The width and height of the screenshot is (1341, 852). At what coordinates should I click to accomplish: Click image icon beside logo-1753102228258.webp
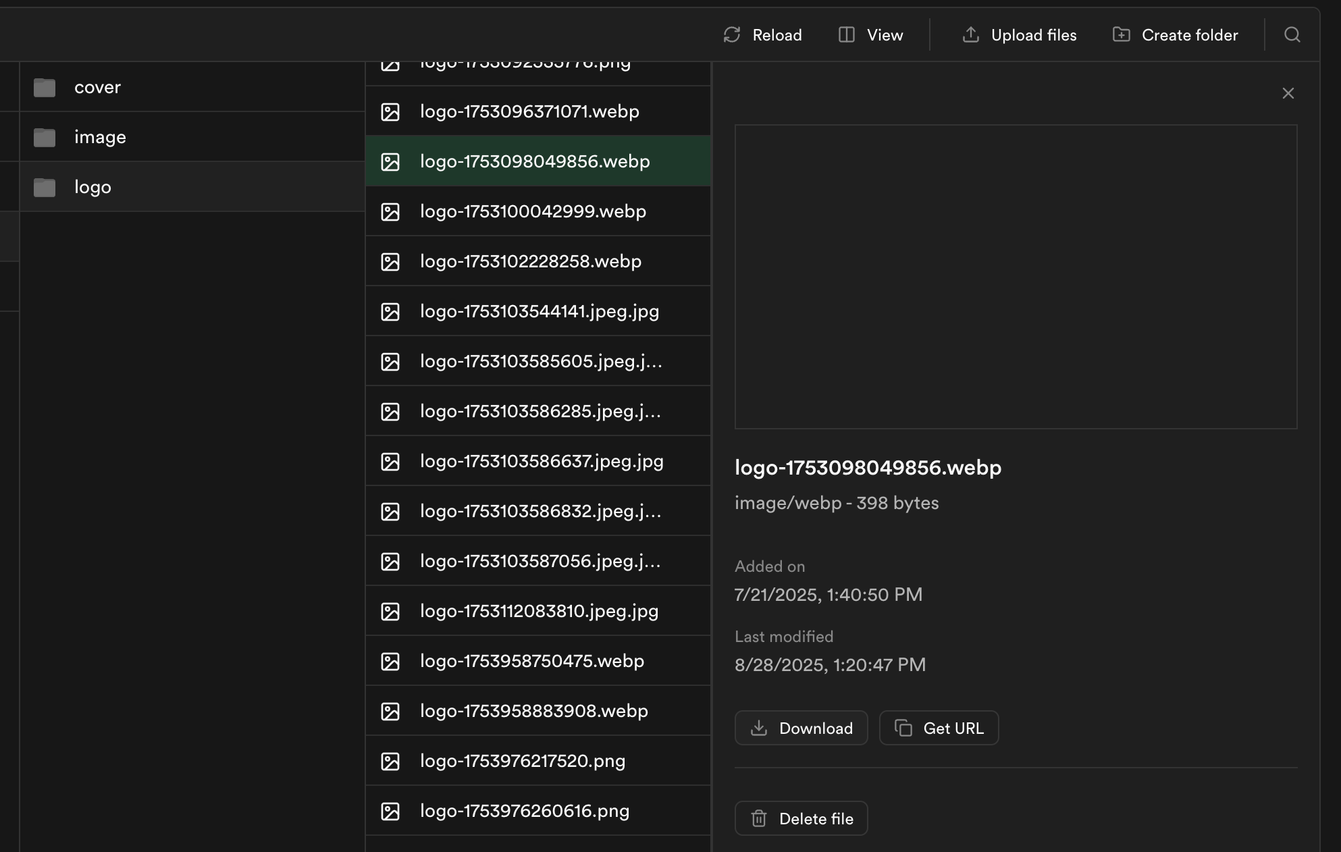(x=390, y=262)
